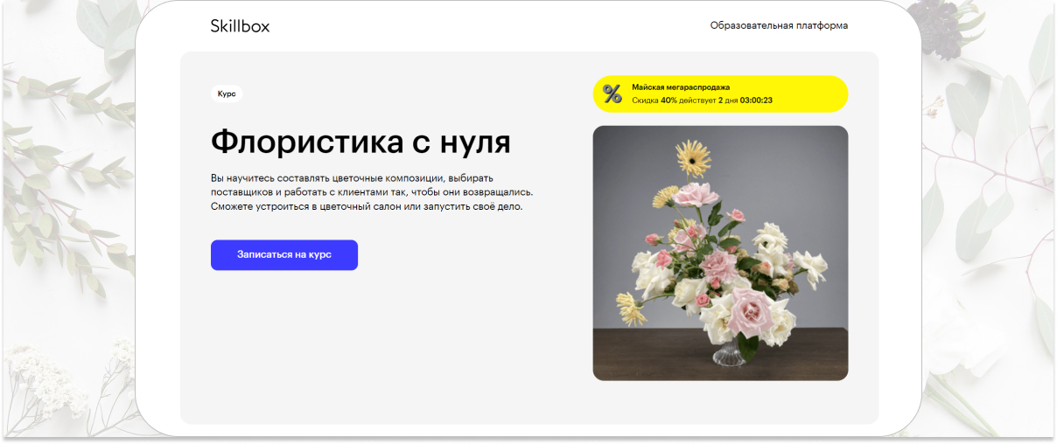This screenshot has height=444, width=1057.
Task: Click the course description paragraph text
Action: [372, 192]
